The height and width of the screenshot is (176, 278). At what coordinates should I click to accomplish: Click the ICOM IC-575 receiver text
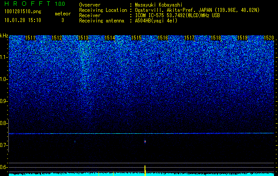click(x=177, y=15)
